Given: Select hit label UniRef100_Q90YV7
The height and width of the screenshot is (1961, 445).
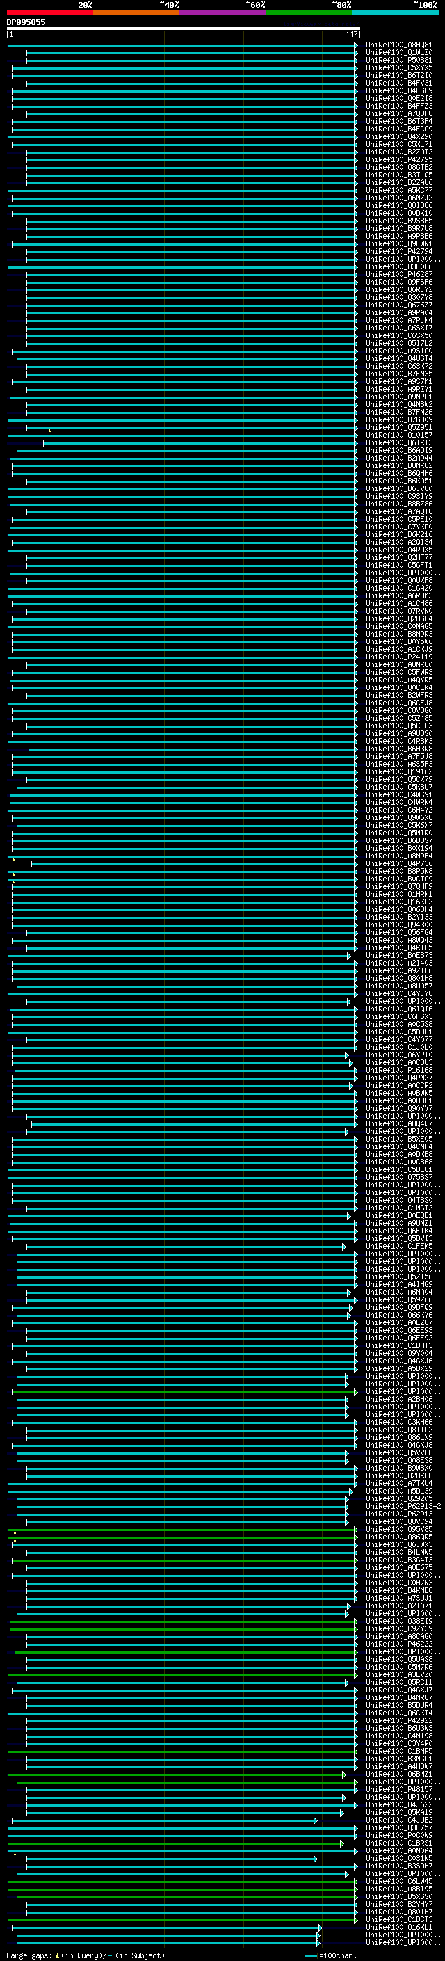Looking at the screenshot, I should click(399, 1108).
